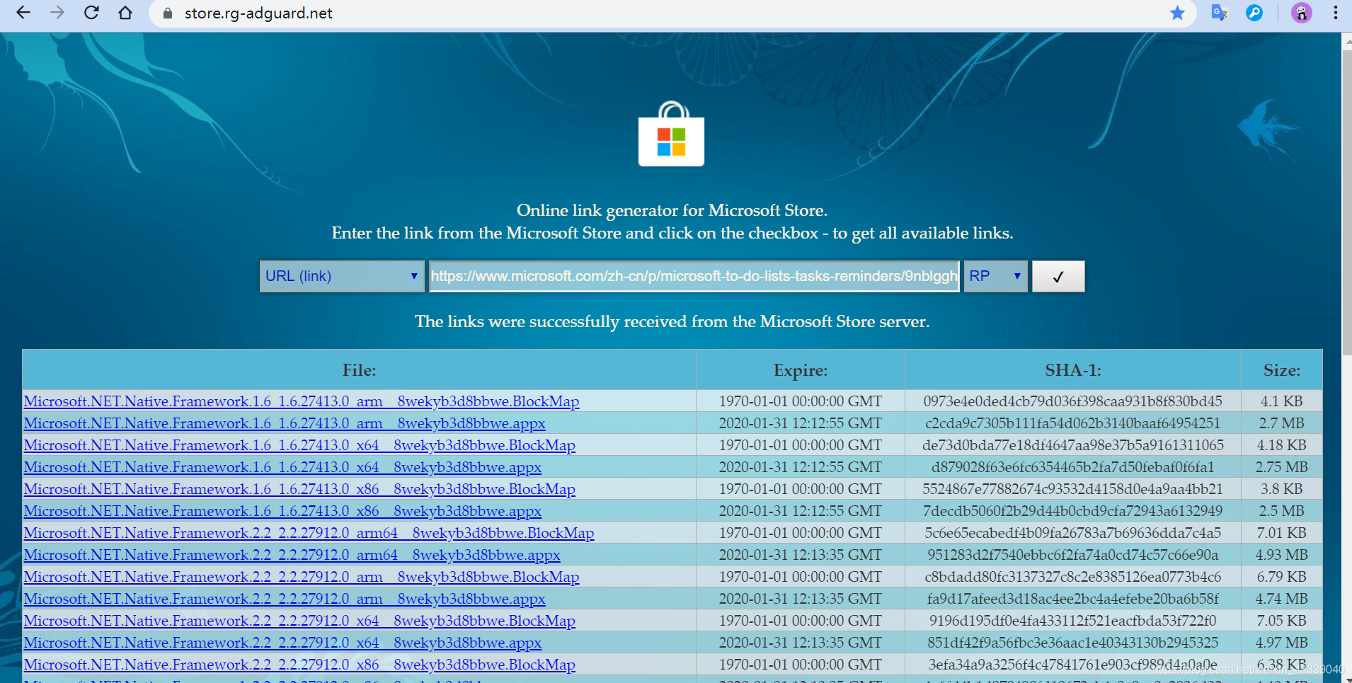Screen dimensions: 1352x683
Task: Select hash 5c6e65ecabedf4b09fa26783a7b69636dda7c4a5
Action: pos(1072,533)
